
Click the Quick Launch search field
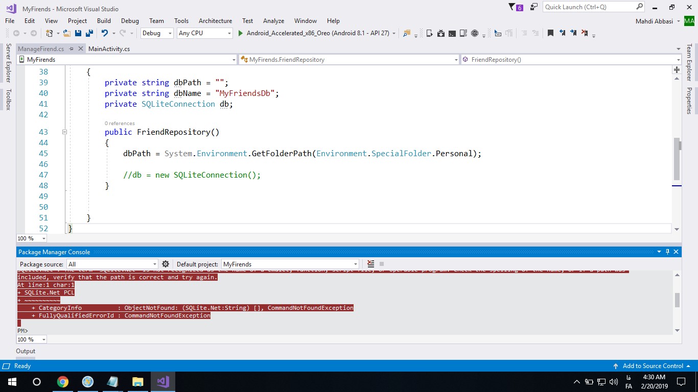(589, 7)
